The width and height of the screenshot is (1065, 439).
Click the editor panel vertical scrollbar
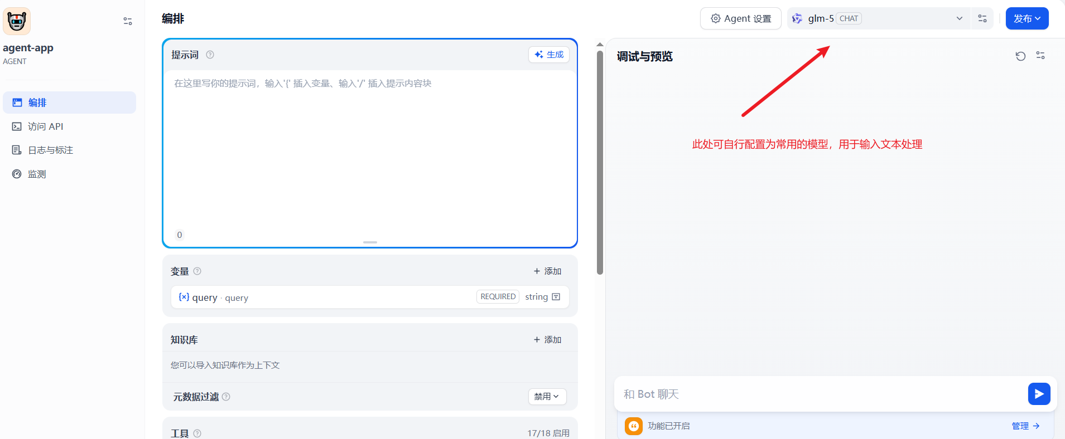(600, 163)
